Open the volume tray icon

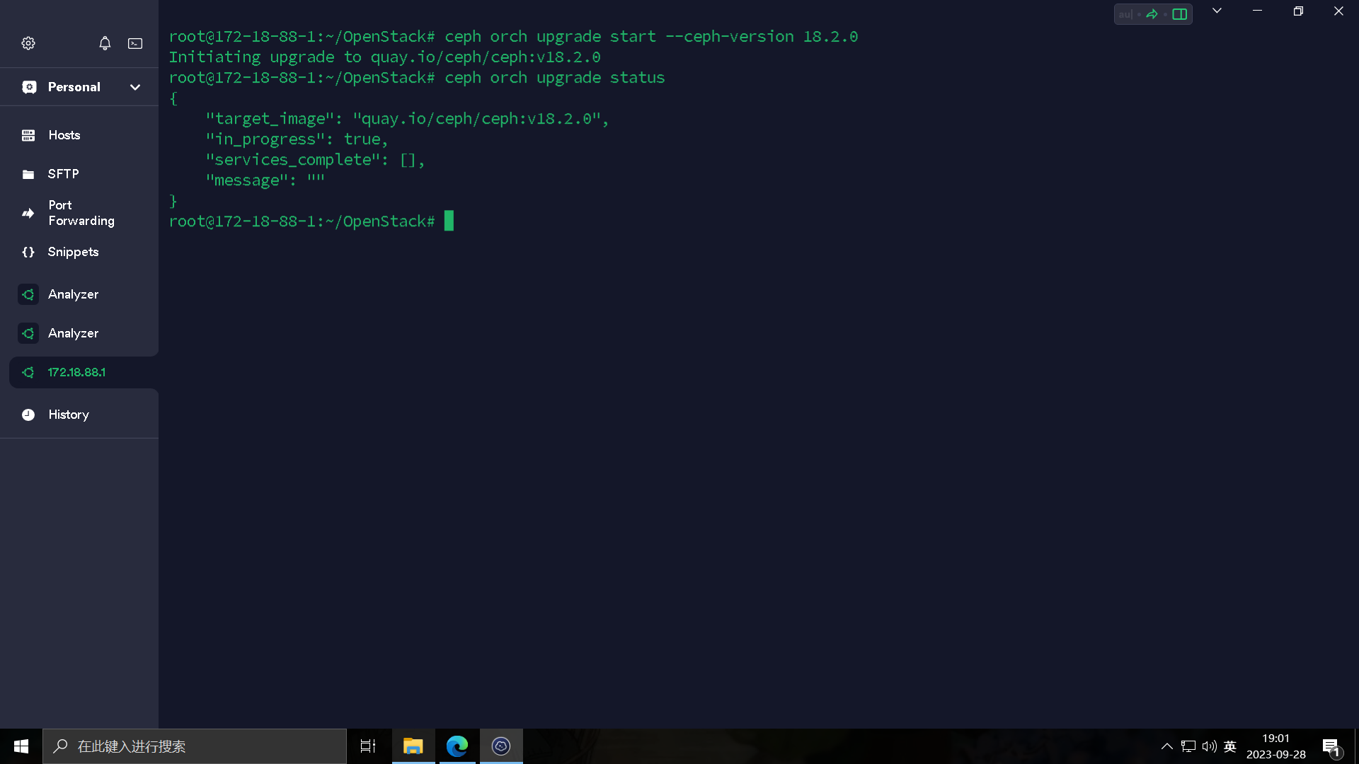coord(1209,746)
